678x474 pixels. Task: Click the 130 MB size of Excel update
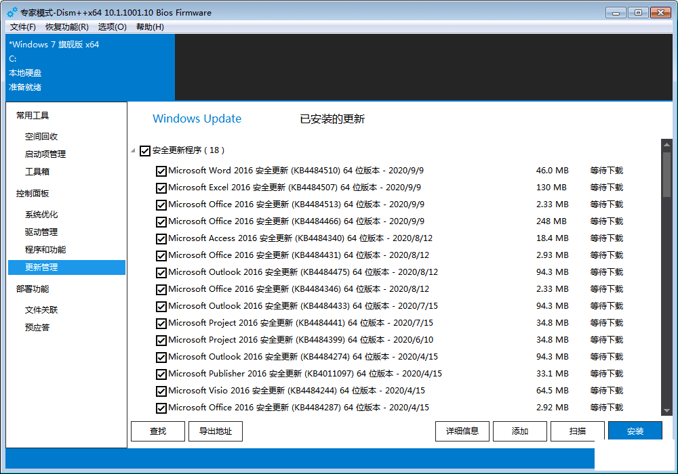(551, 188)
